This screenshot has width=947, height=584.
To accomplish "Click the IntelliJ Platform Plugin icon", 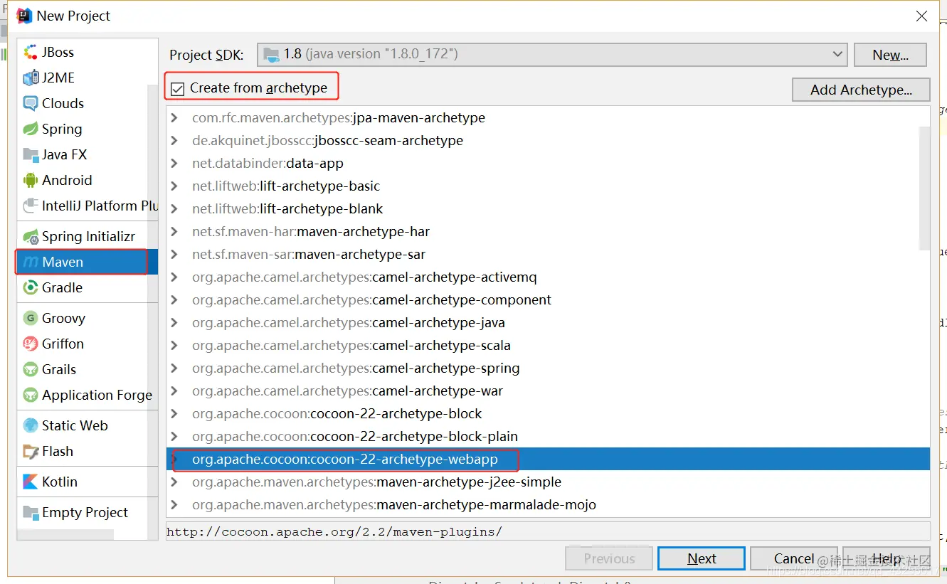I will [30, 206].
